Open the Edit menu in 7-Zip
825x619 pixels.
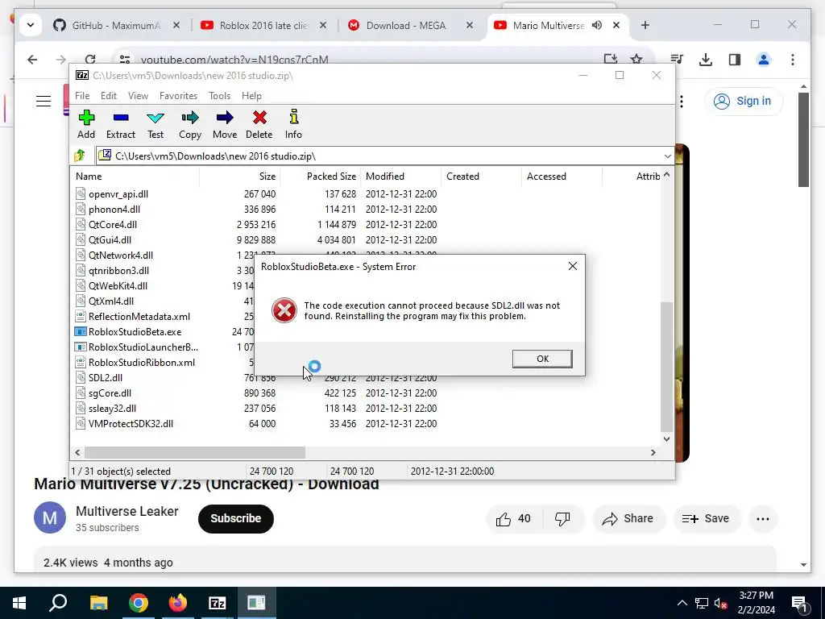tap(109, 96)
